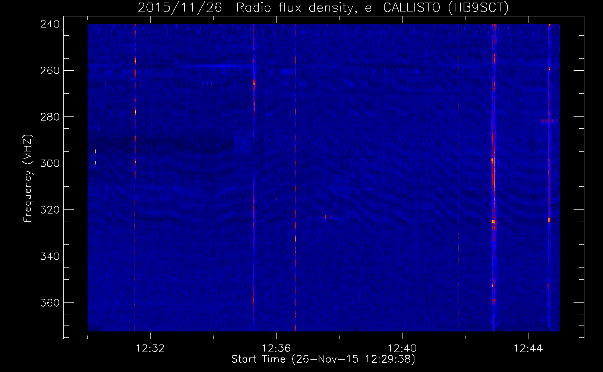Select the 280 frequency tick label
Screen dimensions: 603x372
[50, 117]
